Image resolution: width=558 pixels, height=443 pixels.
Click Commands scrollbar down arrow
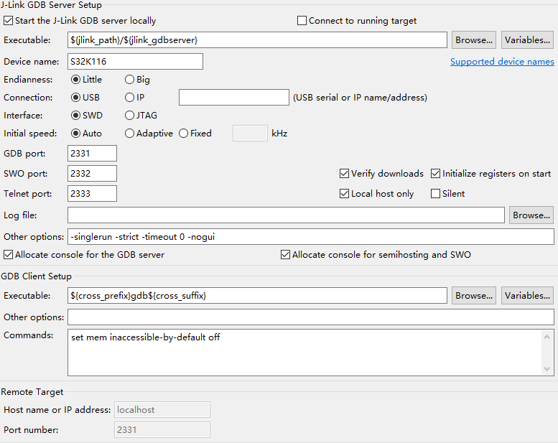547,369
